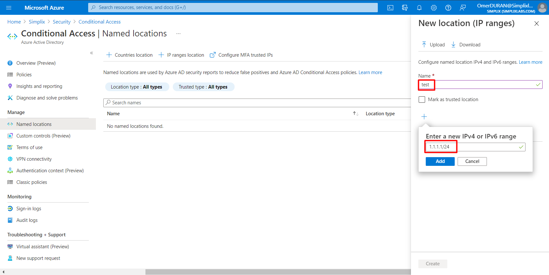549x275 pixels.
Task: Launch Cloud Shell from the top bar
Action: tap(390, 8)
